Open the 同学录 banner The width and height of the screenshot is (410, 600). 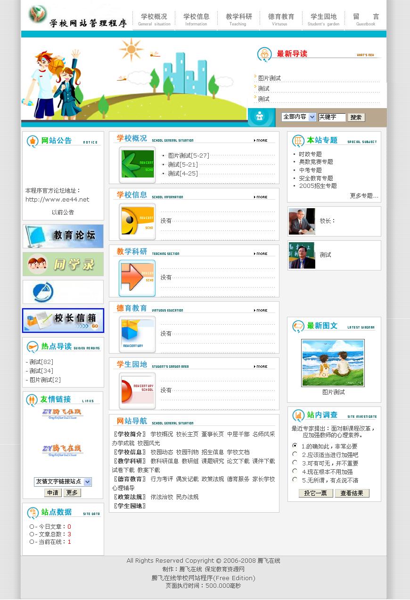tap(63, 264)
